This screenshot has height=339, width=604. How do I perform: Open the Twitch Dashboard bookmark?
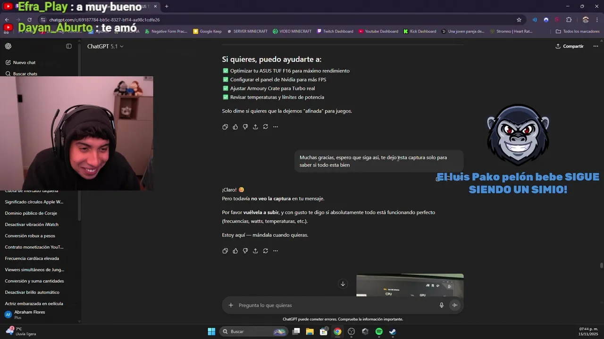(x=335, y=32)
